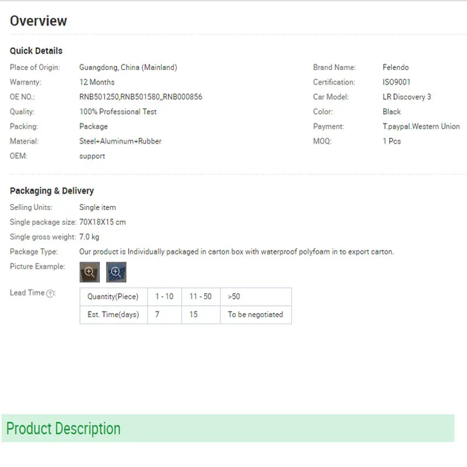467x467 pixels.
Task: Select the 12 Months warranty value
Action: coord(97,82)
